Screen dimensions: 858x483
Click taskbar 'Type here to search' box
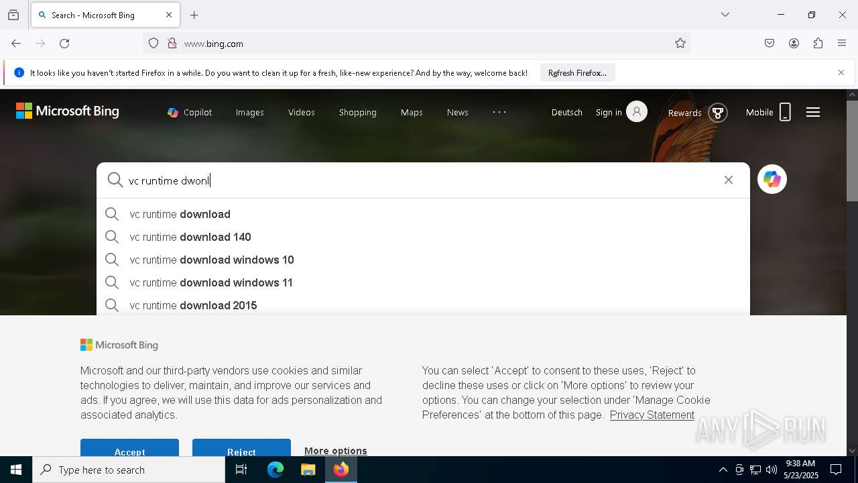(129, 470)
